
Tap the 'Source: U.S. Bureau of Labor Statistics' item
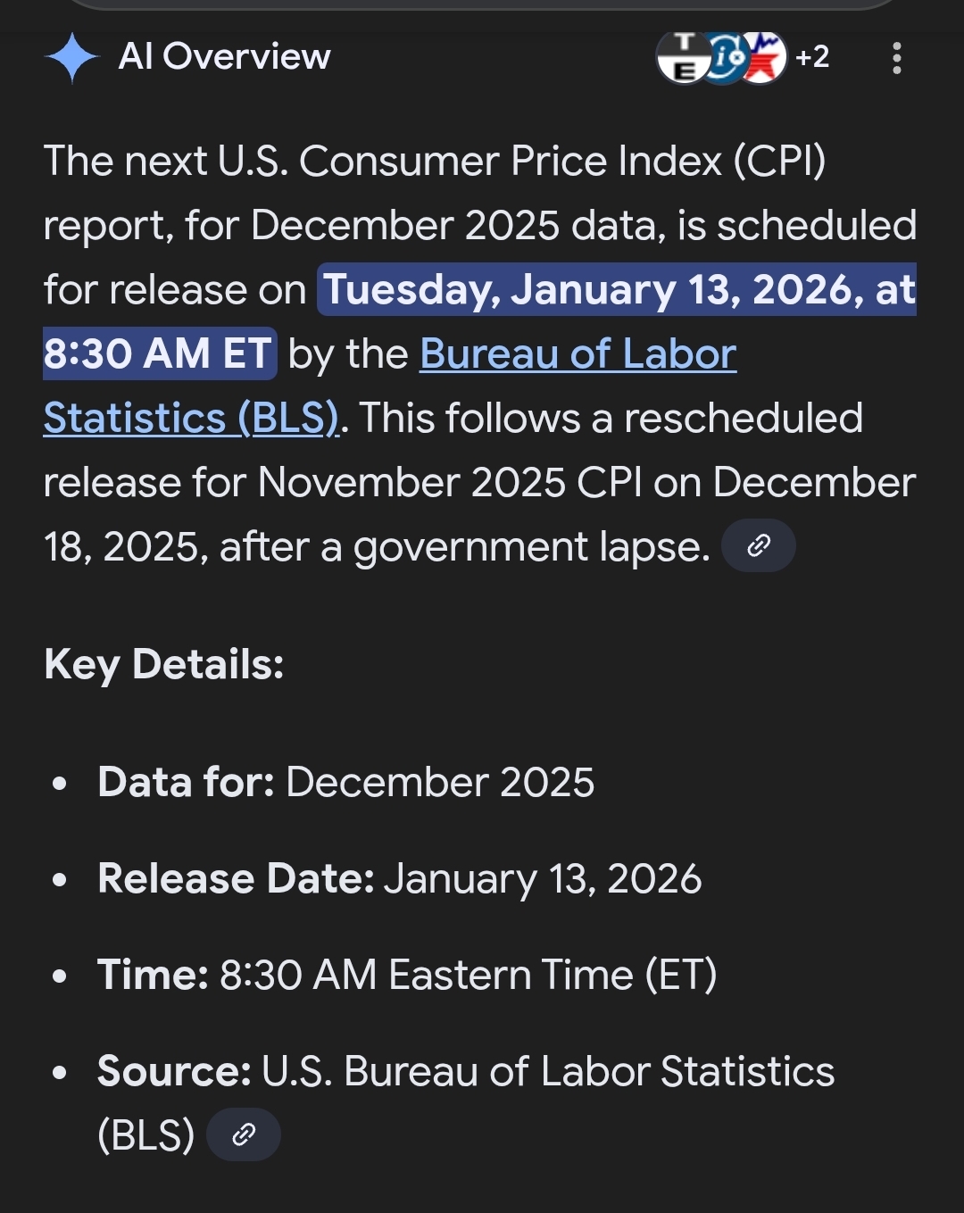[x=465, y=1072]
